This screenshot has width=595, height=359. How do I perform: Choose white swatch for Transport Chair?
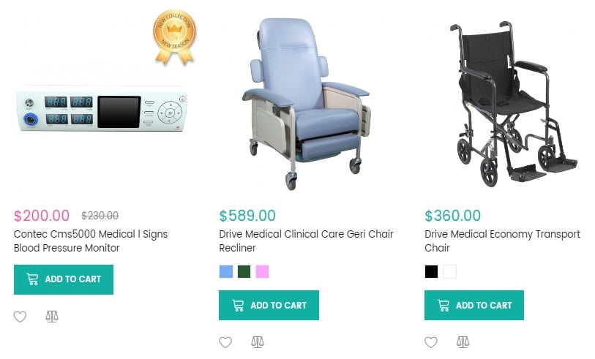coord(449,271)
